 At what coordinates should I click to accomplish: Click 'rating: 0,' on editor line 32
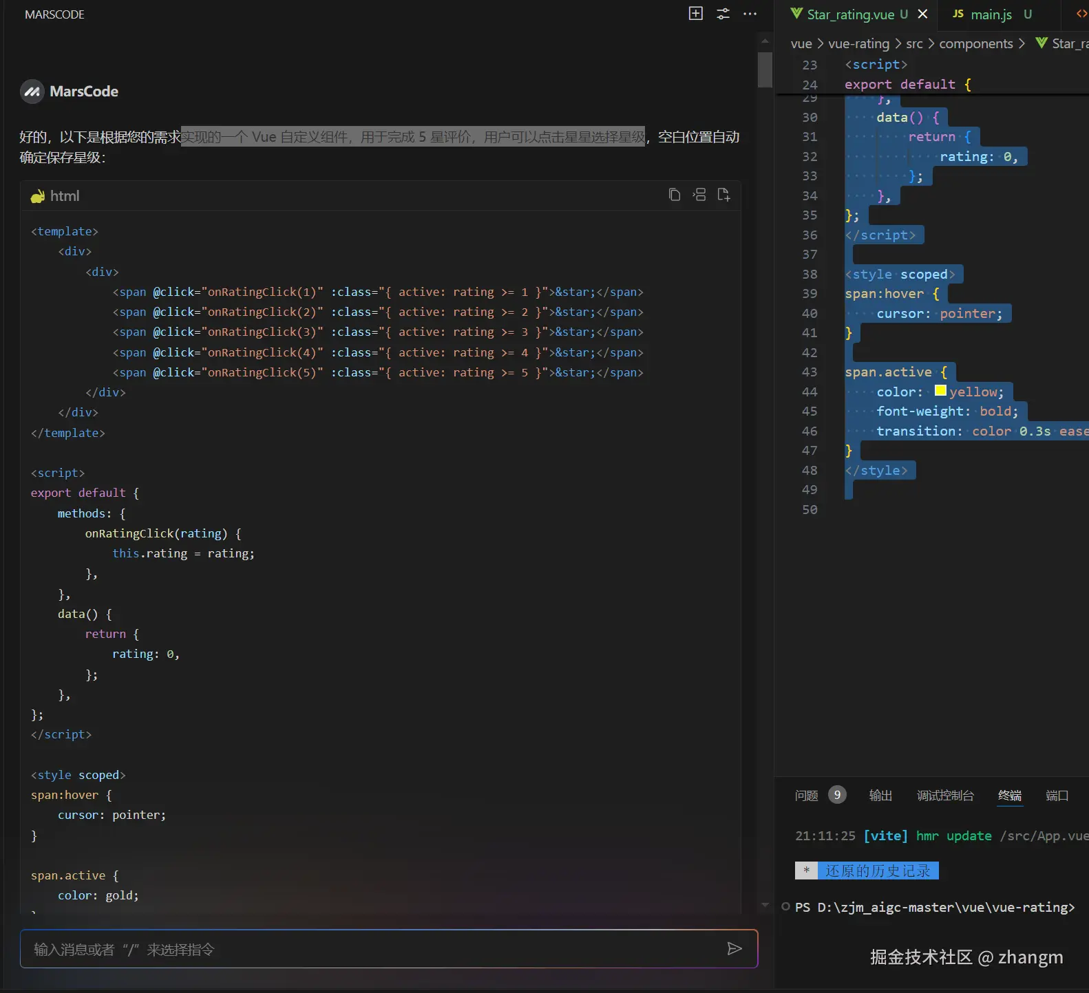point(978,157)
